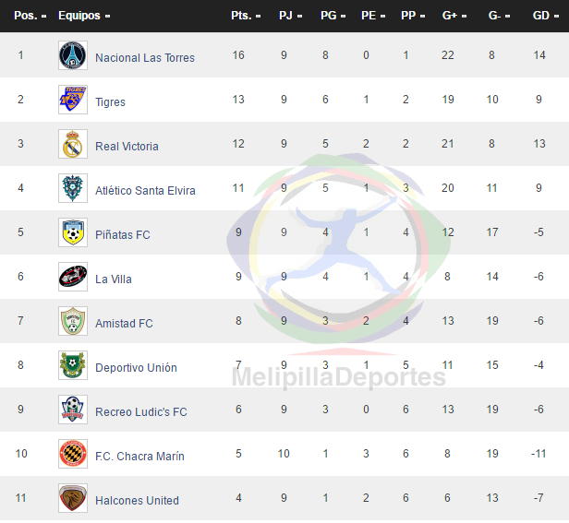Click the F.C. Chacra Marín checkered badge

[73, 454]
